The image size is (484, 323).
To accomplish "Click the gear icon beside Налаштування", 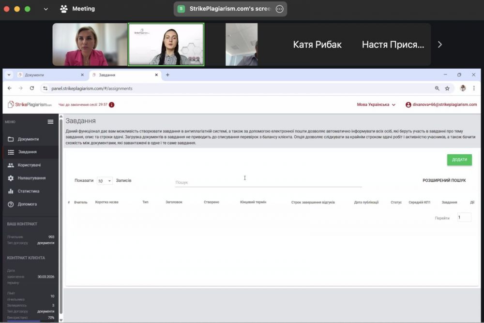I will pos(11,178).
